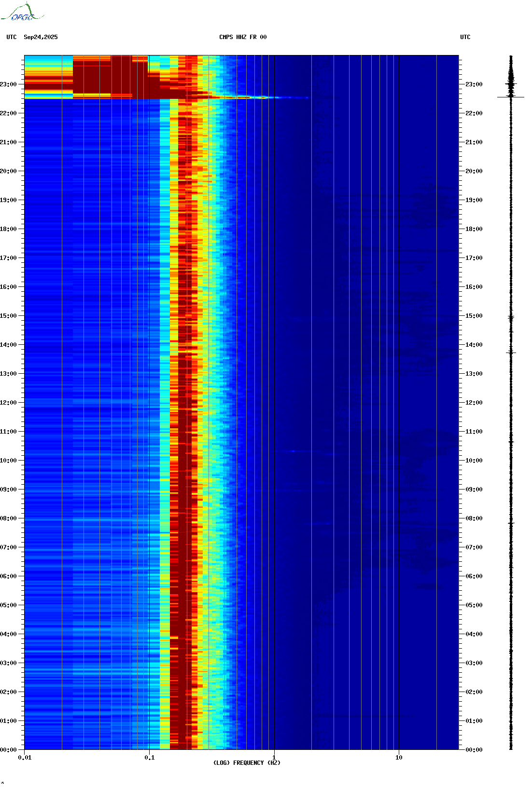
Task: Click the right-axis 08:00 time label
Action: tap(474, 518)
